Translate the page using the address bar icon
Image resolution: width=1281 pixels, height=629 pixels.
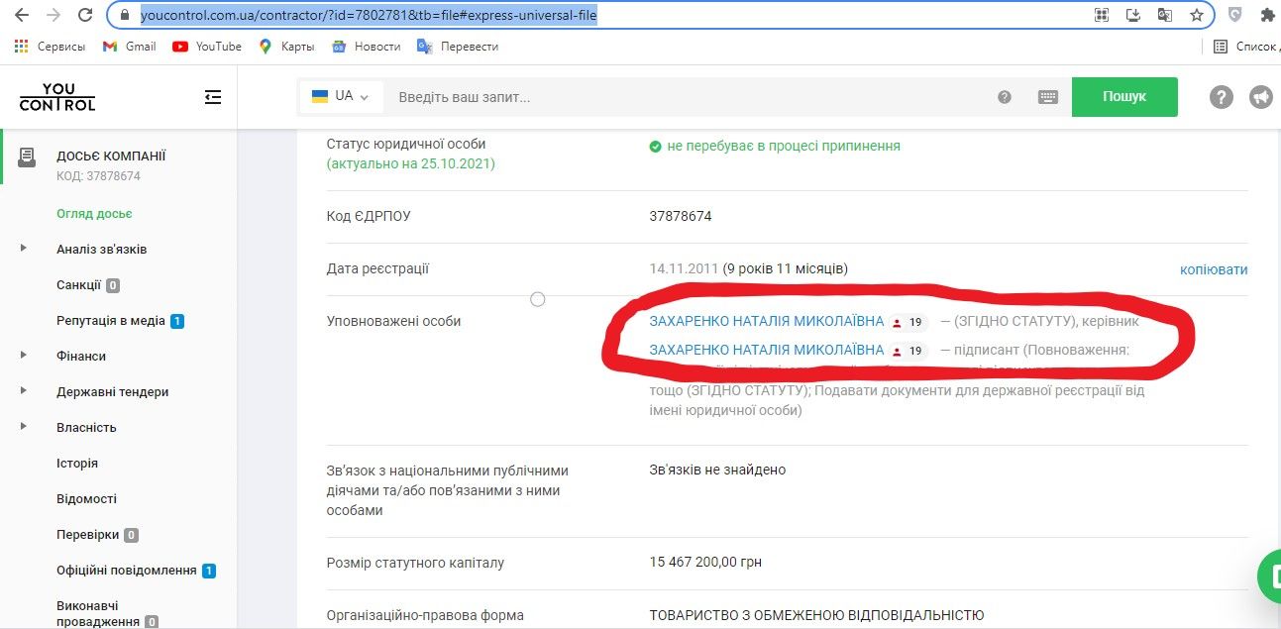click(x=1165, y=17)
